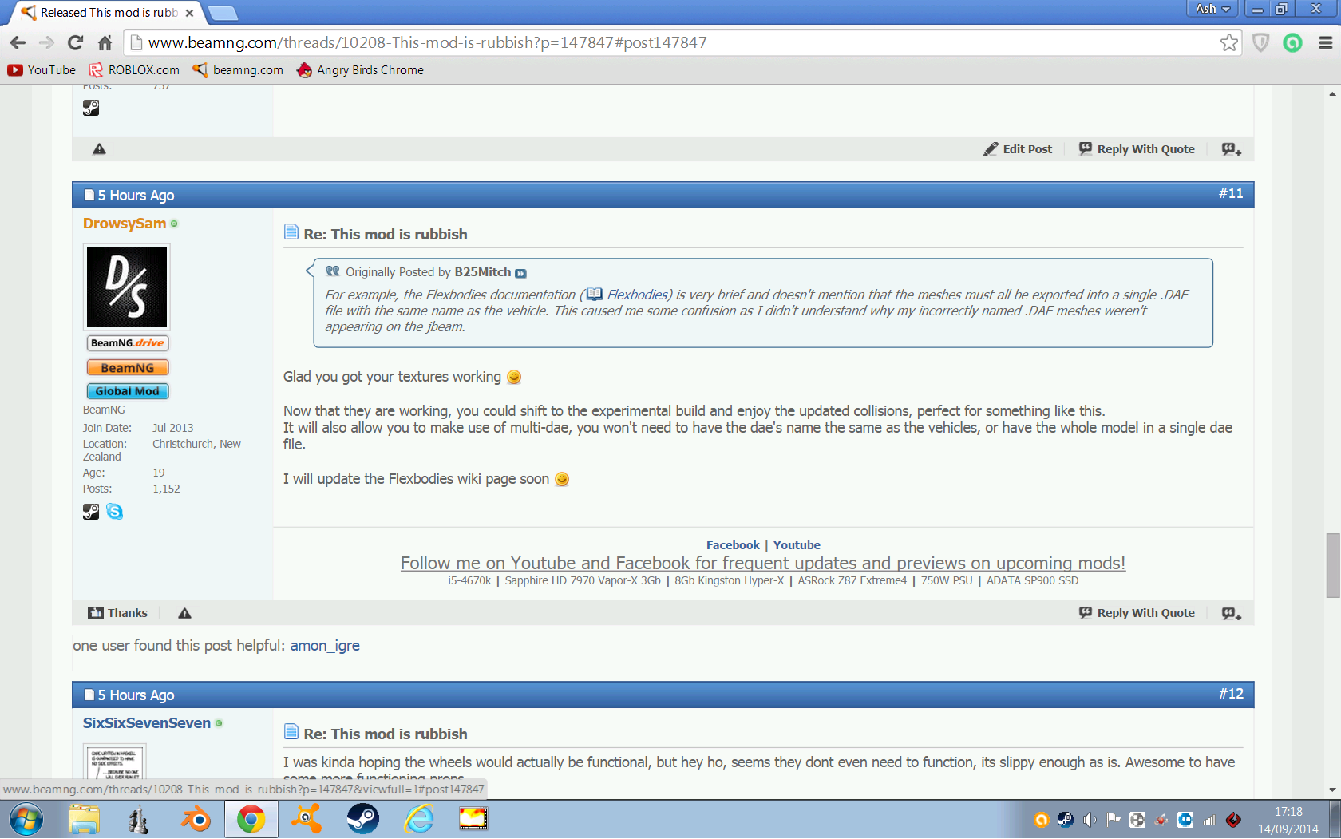
Task: Report DrowsySam's post with the warning triangle
Action: (184, 613)
